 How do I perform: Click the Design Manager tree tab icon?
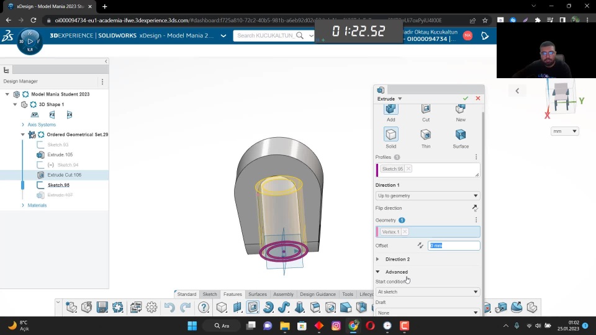6,70
